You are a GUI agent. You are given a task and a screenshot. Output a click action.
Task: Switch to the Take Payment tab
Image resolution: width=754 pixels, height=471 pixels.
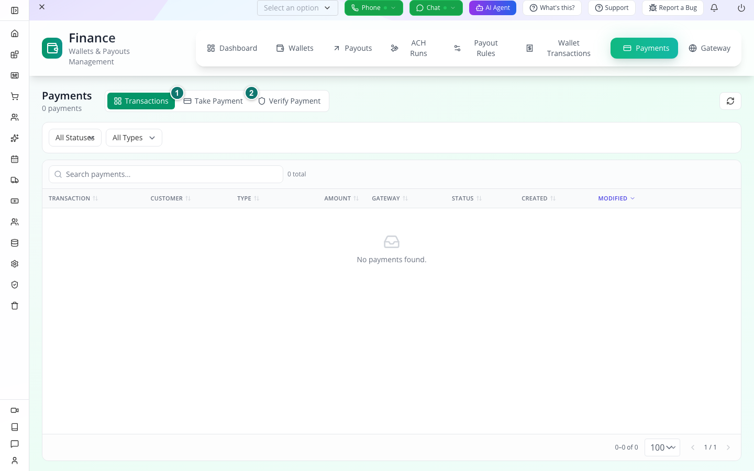[x=213, y=101]
